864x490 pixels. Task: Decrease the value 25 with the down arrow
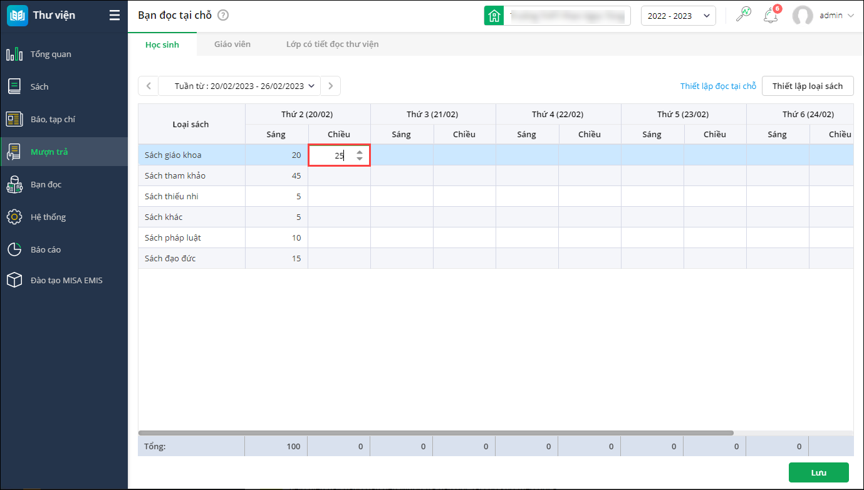pyautogui.click(x=360, y=159)
